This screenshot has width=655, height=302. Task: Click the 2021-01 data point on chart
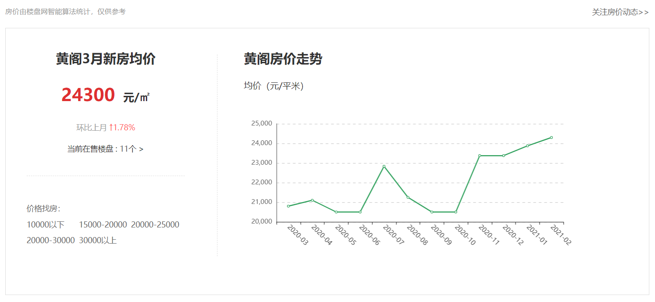tap(527, 146)
